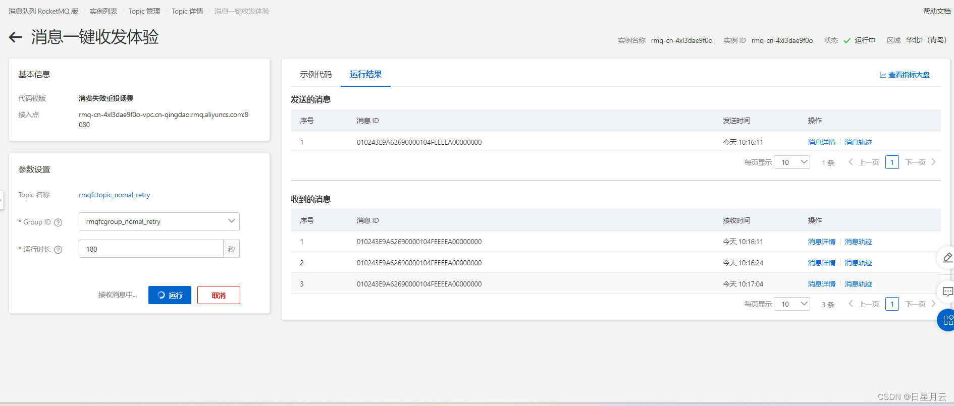Click next-page arrow in sent messages pager
The height and width of the screenshot is (406, 954).
[933, 162]
